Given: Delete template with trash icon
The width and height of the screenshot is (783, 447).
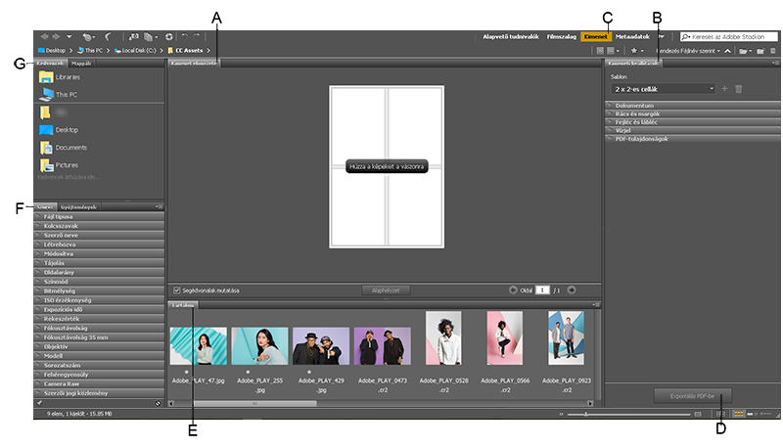Looking at the screenshot, I should [739, 89].
